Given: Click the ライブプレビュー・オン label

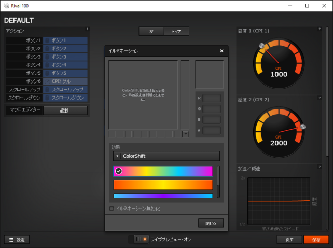Looking at the screenshot, I should coord(171,240).
